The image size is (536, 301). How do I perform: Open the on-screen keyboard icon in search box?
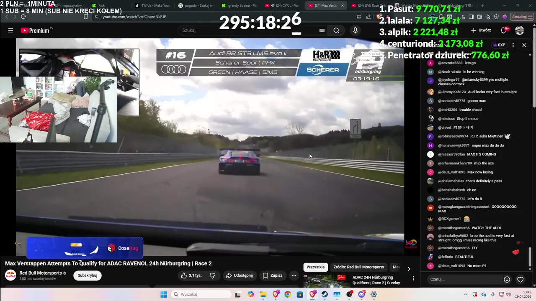[x=322, y=31]
